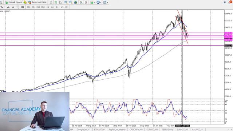Zoom out the chart with magnifier minus
This screenshot has width=233, height=131.
(x=71, y=2)
